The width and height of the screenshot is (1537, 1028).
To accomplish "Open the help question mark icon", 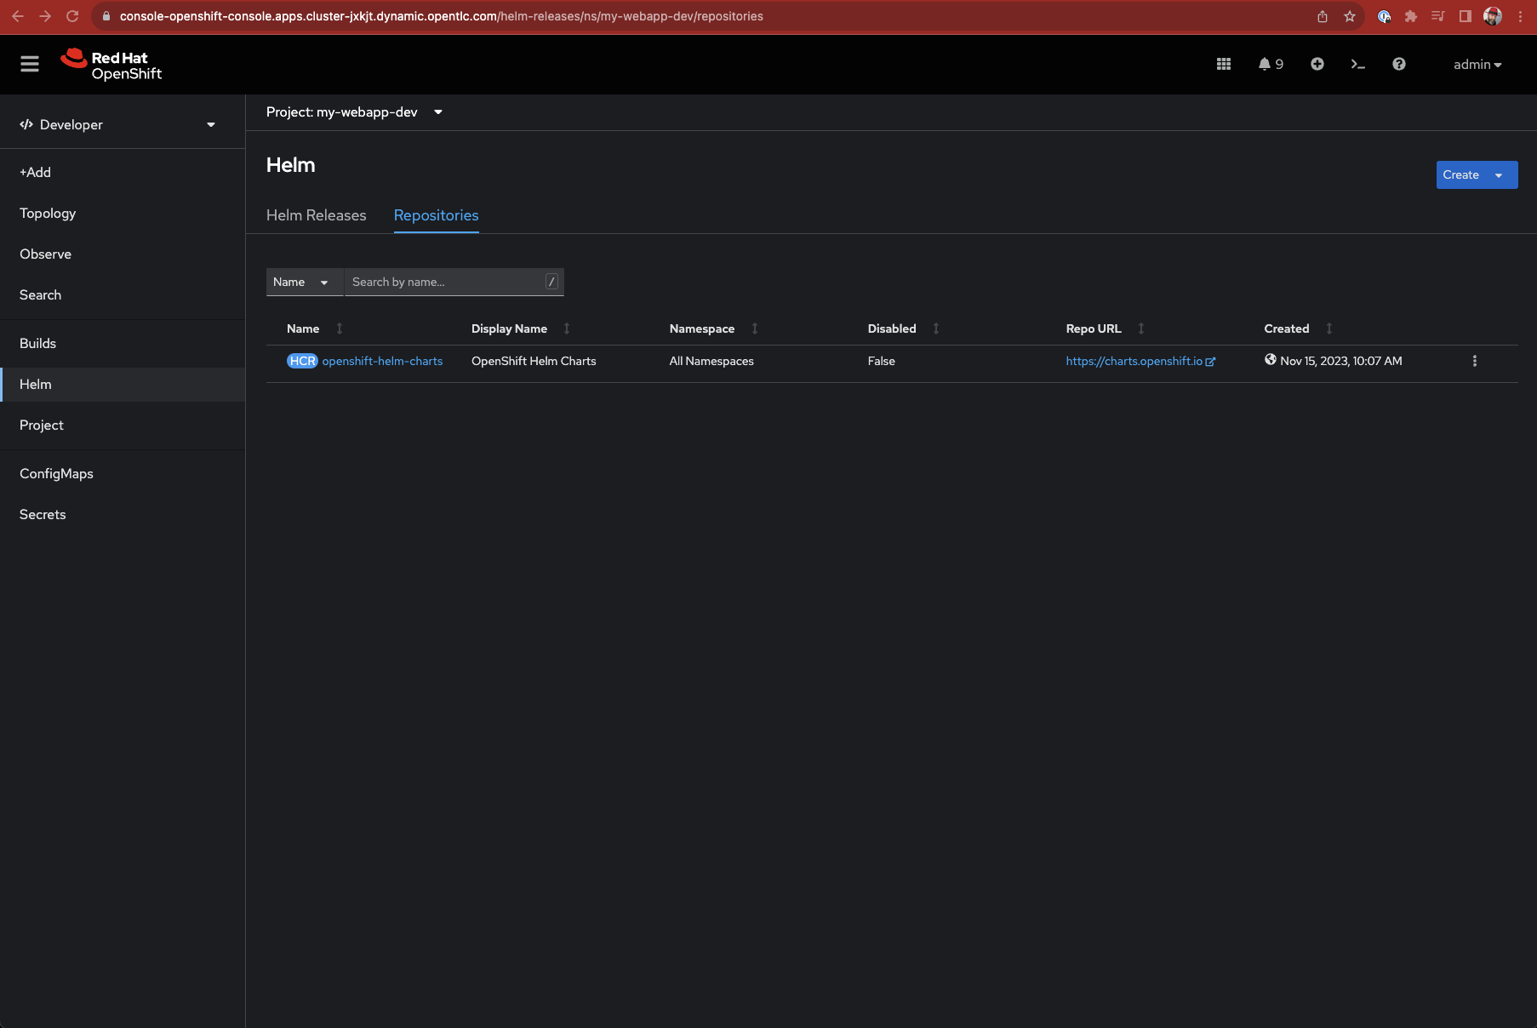I will pyautogui.click(x=1399, y=64).
